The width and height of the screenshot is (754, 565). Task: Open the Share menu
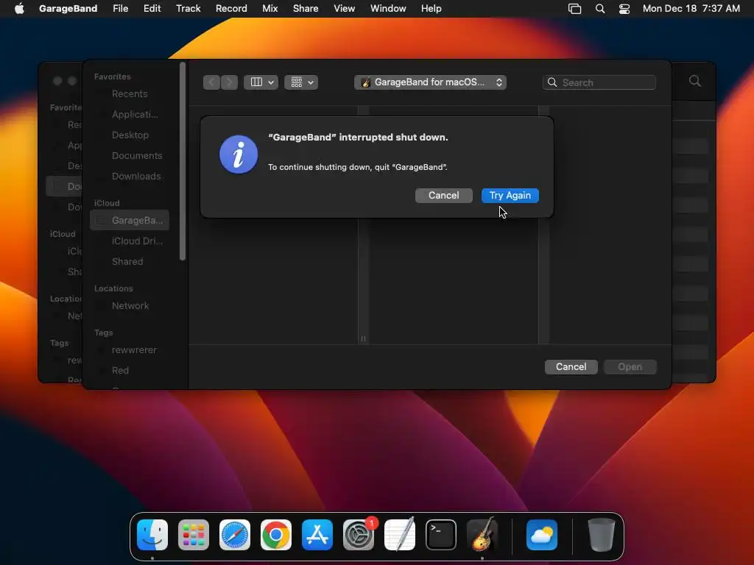pos(306,9)
